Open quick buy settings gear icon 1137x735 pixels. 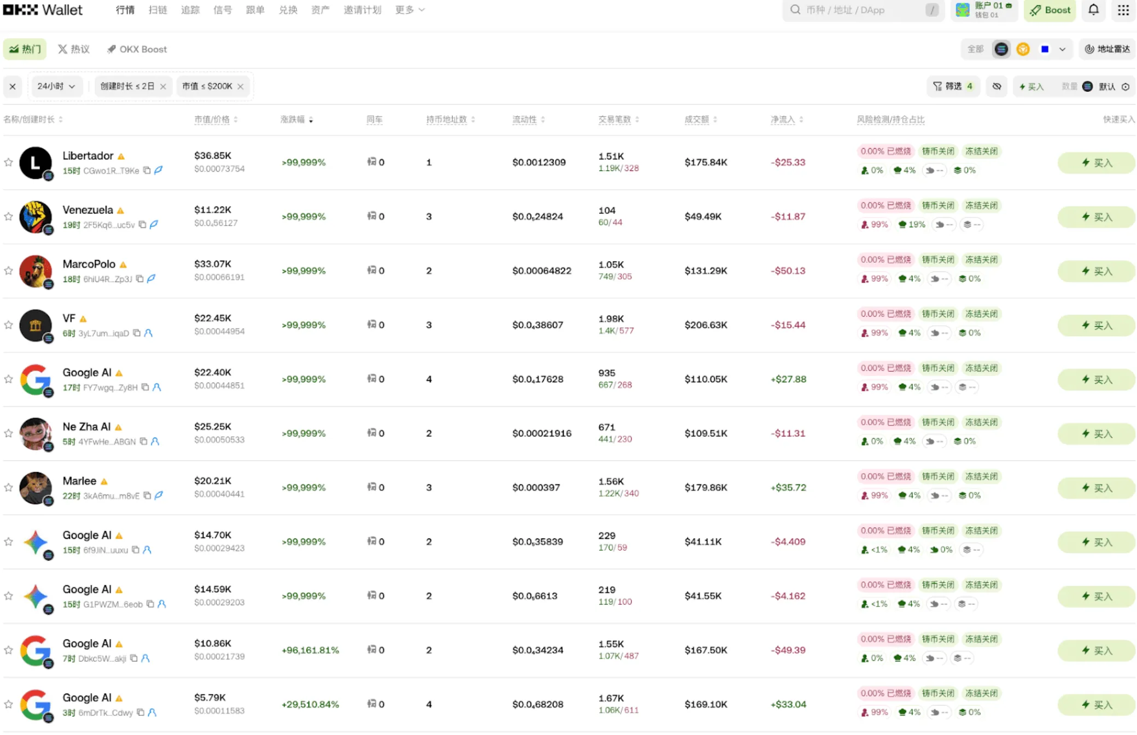pos(1126,86)
